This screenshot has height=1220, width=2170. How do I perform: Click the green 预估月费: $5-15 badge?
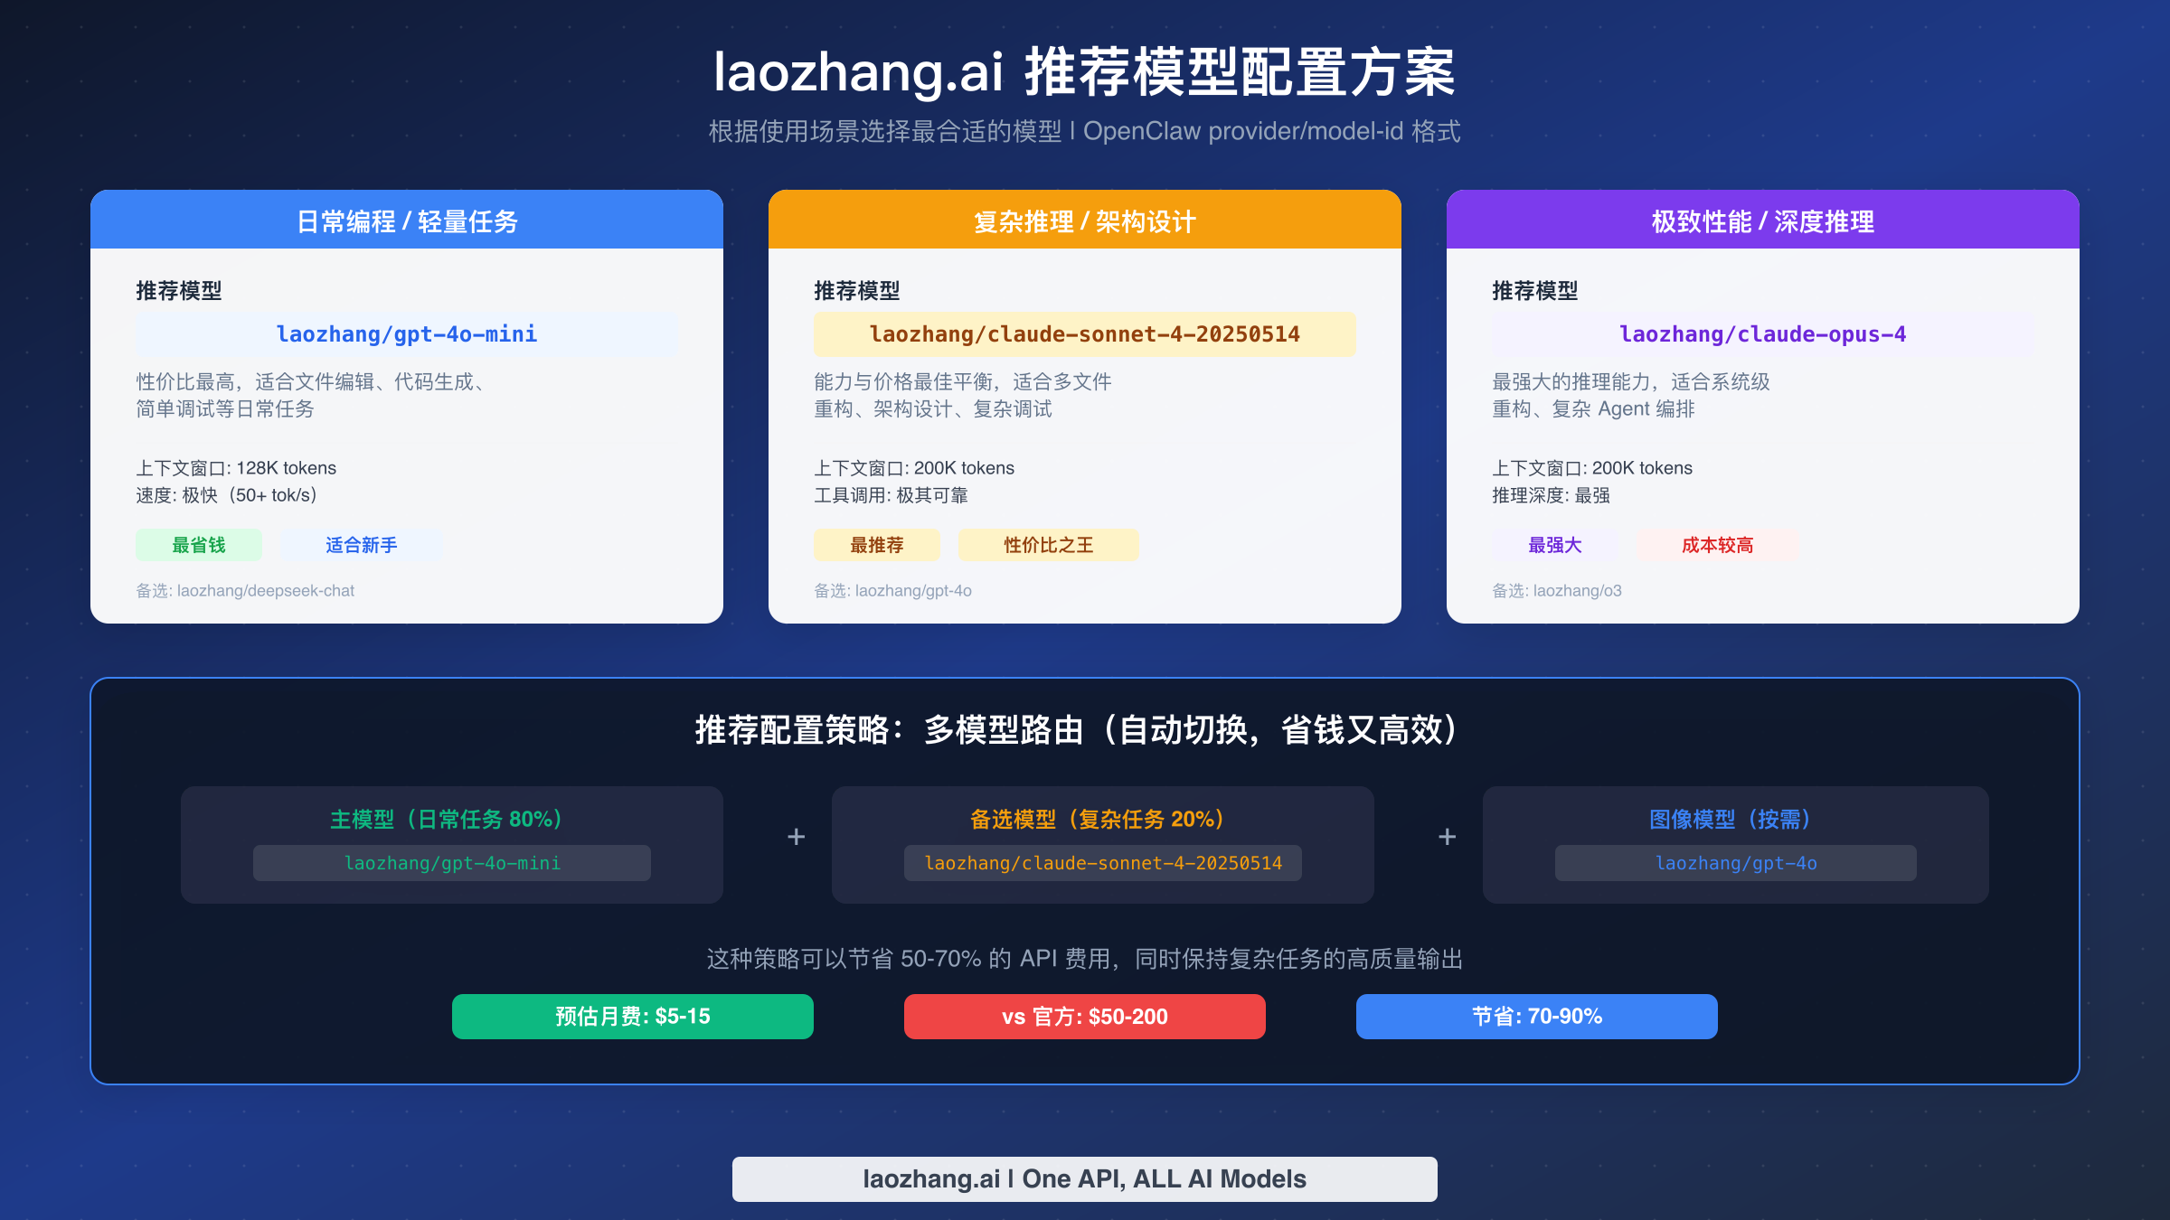632,1016
